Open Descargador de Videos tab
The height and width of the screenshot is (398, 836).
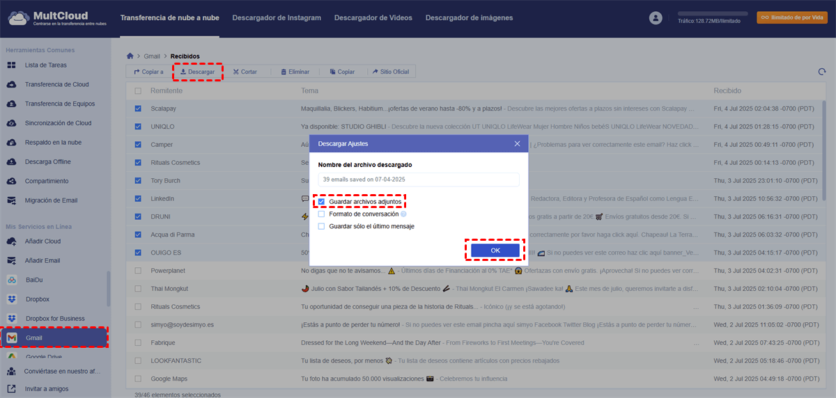click(373, 18)
